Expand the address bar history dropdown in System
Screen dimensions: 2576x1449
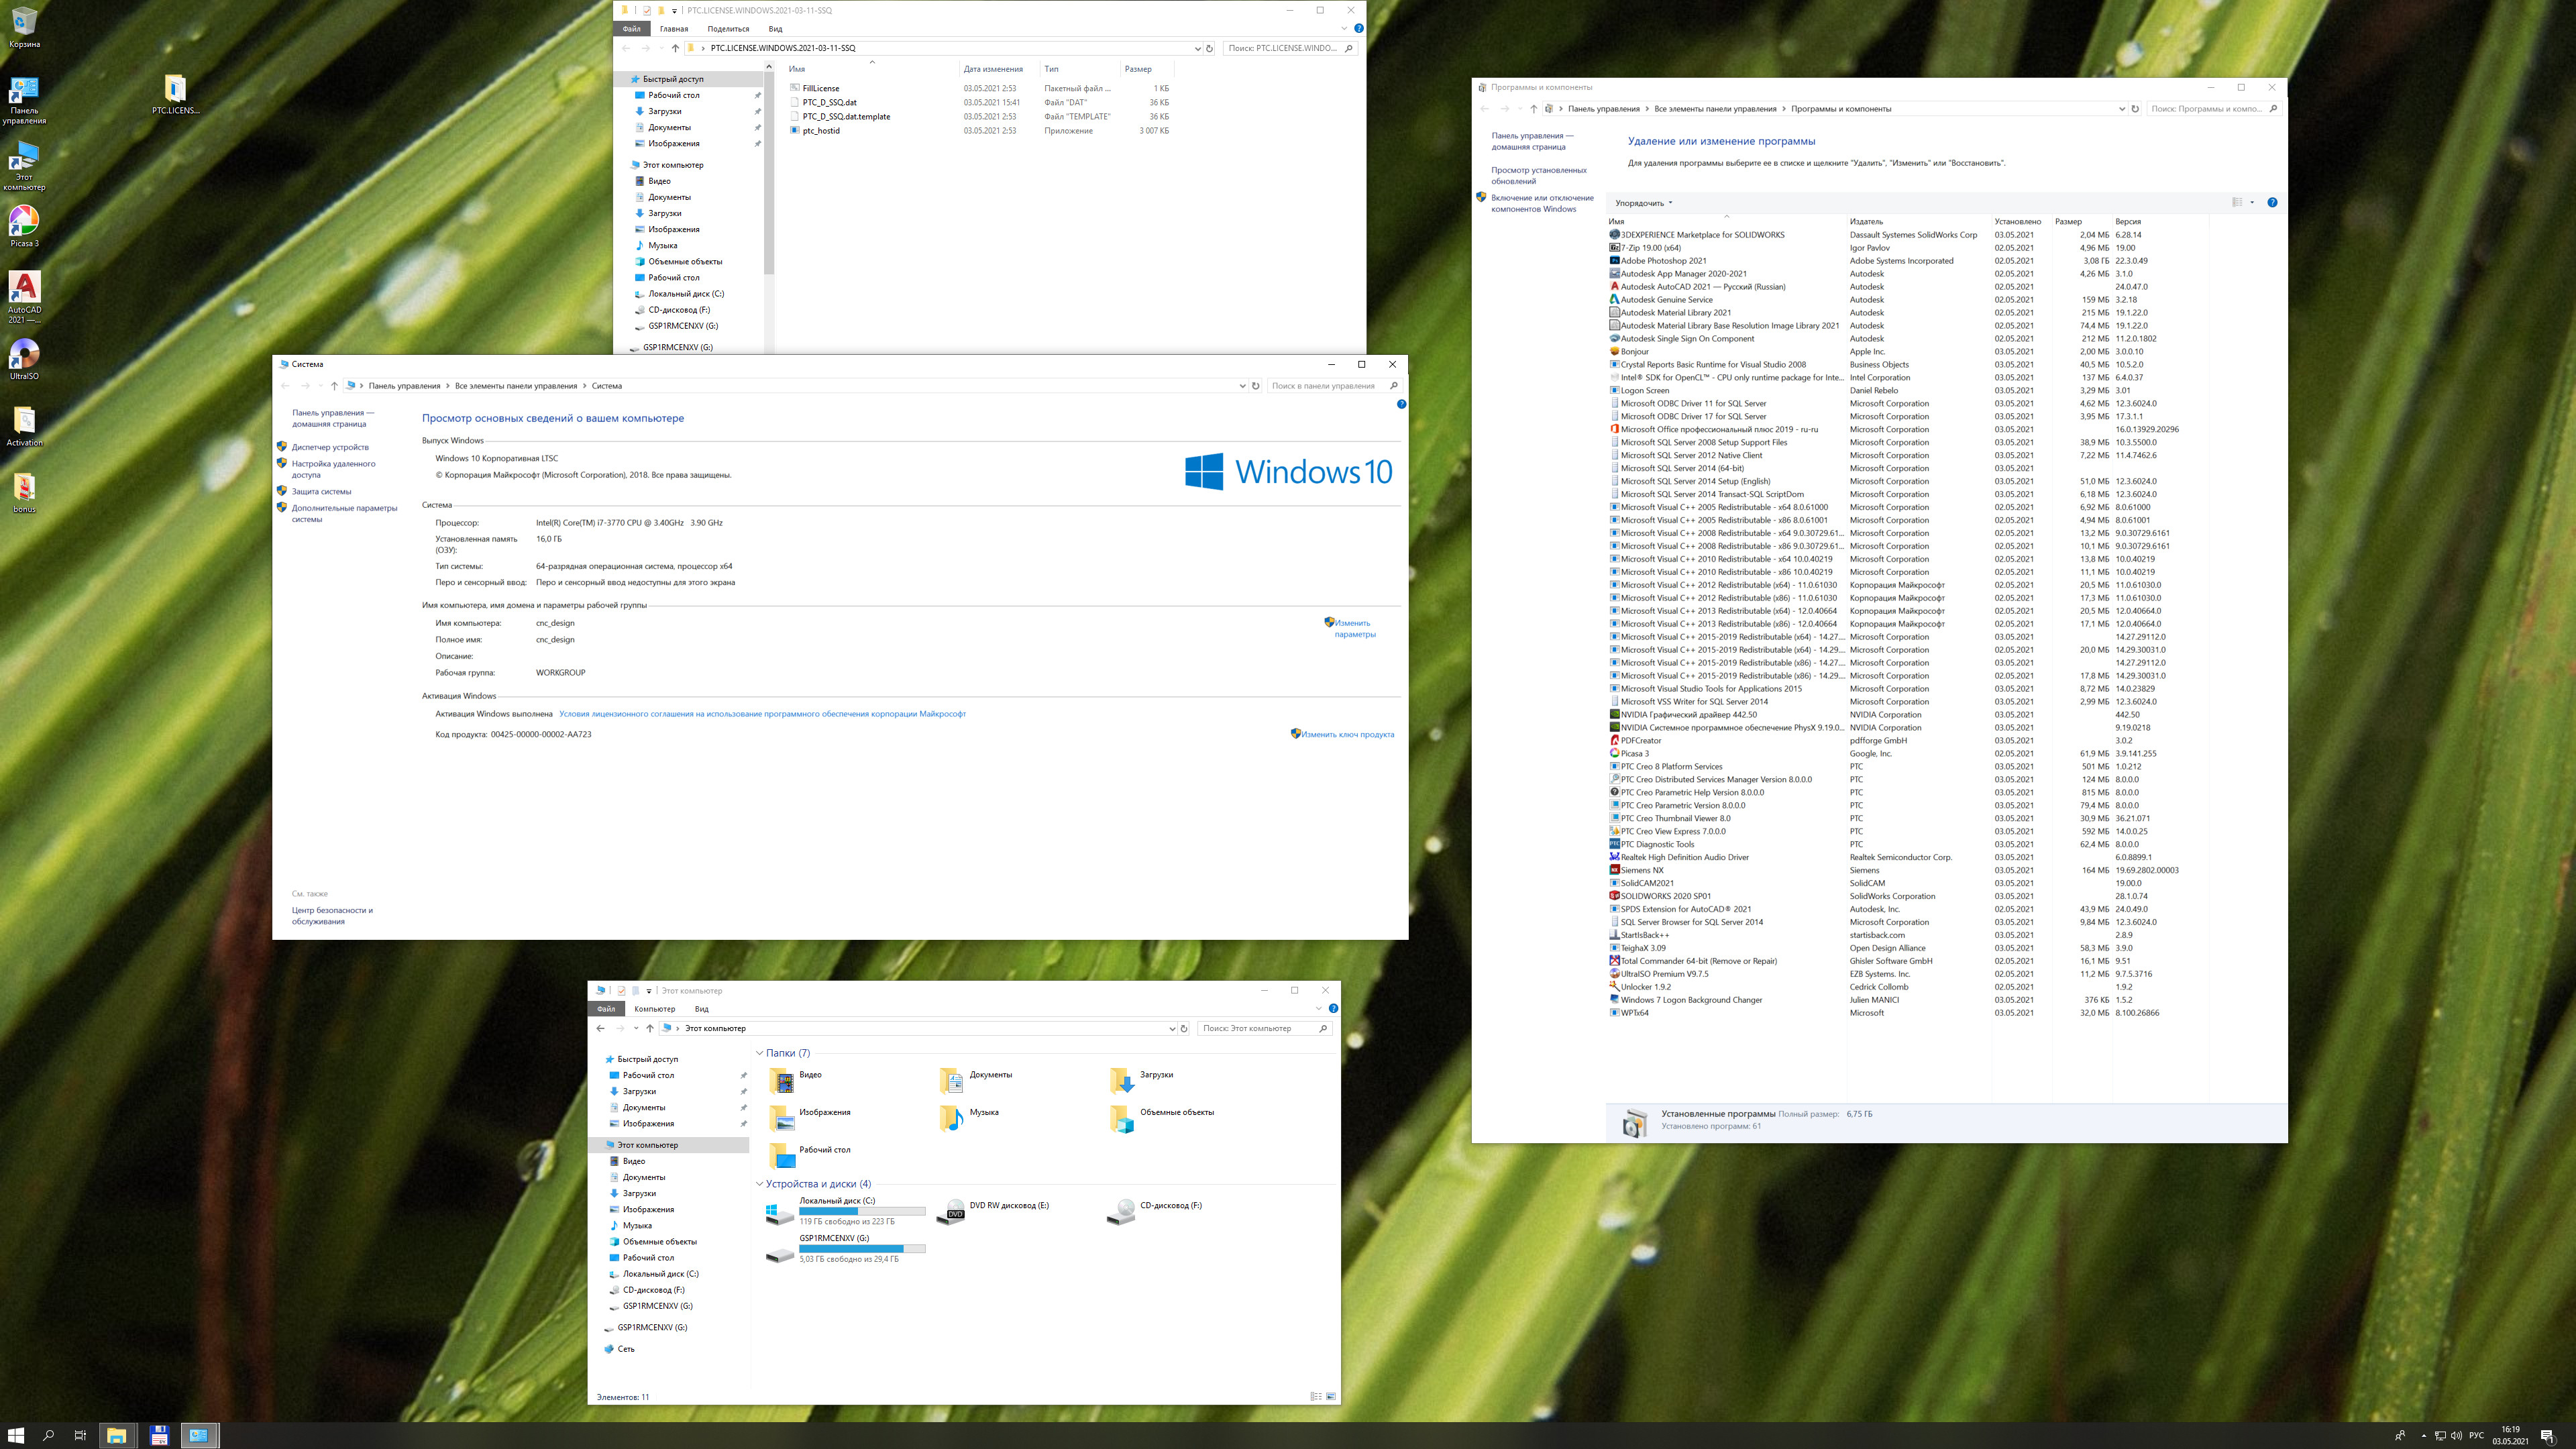pos(1242,386)
